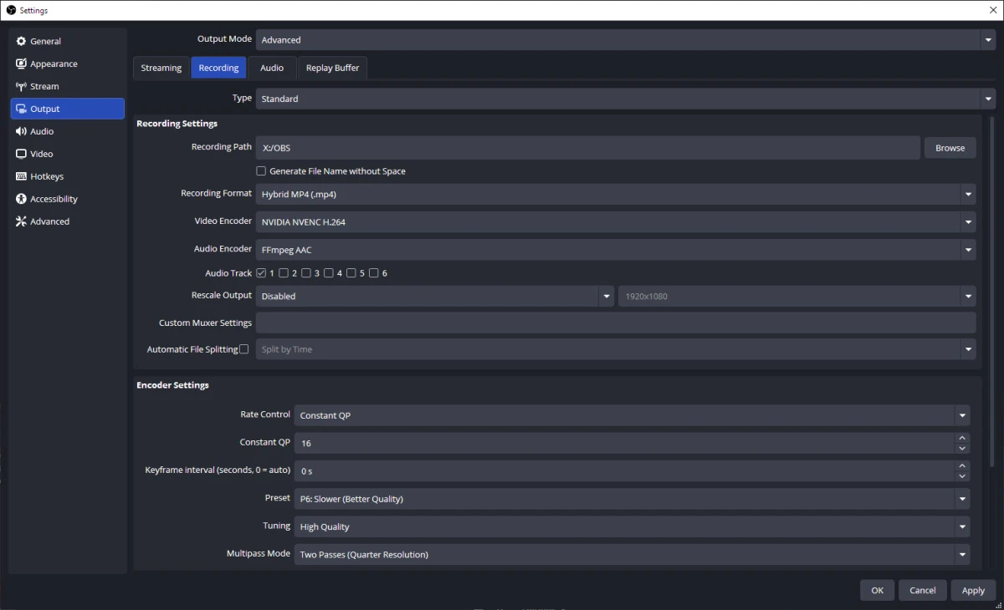
Task: Go to the Hotkeys settings section
Action: click(x=67, y=176)
